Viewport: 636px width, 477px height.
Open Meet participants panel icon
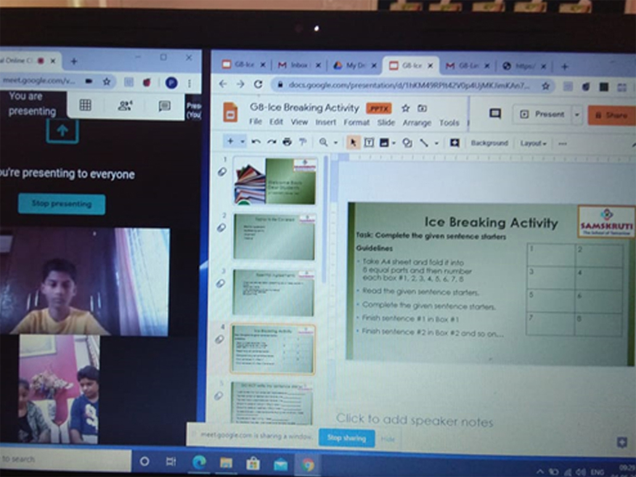point(125,105)
